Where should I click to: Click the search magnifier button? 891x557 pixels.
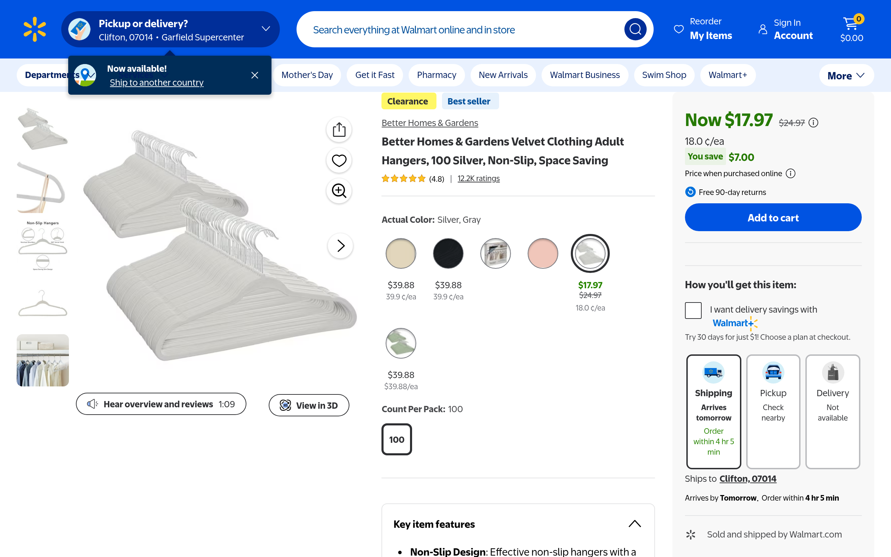635,29
